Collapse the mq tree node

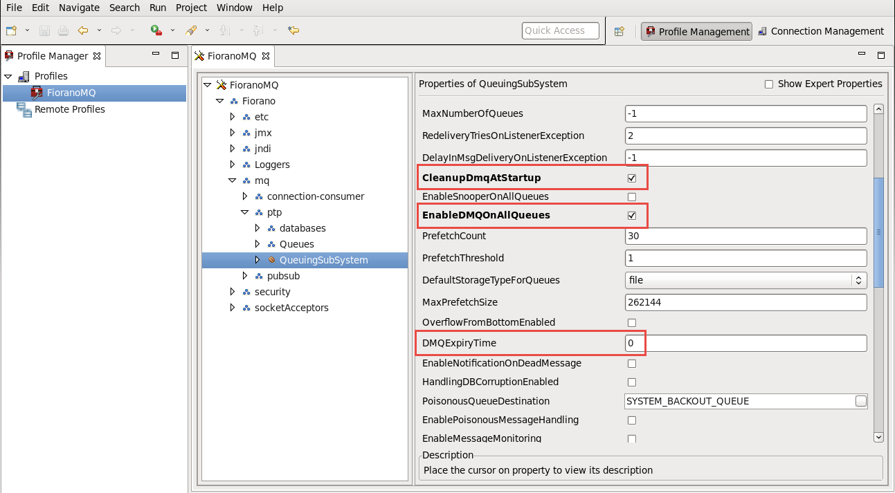233,180
